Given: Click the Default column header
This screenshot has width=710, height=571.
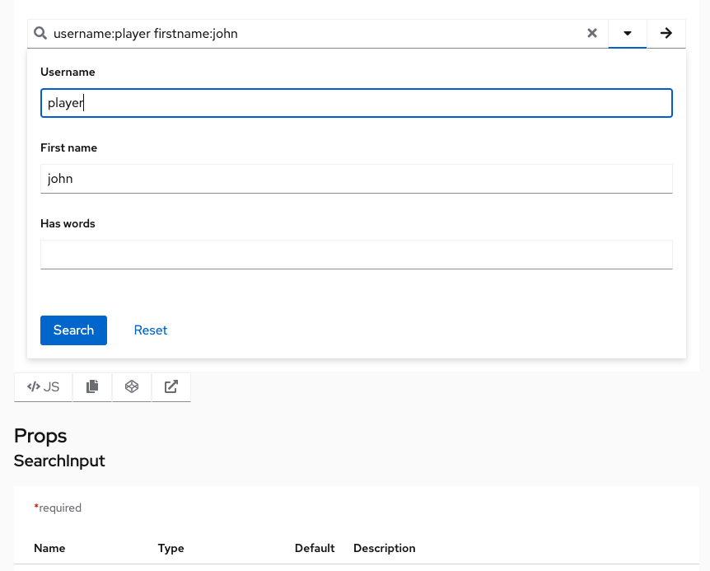Looking at the screenshot, I should tap(315, 548).
